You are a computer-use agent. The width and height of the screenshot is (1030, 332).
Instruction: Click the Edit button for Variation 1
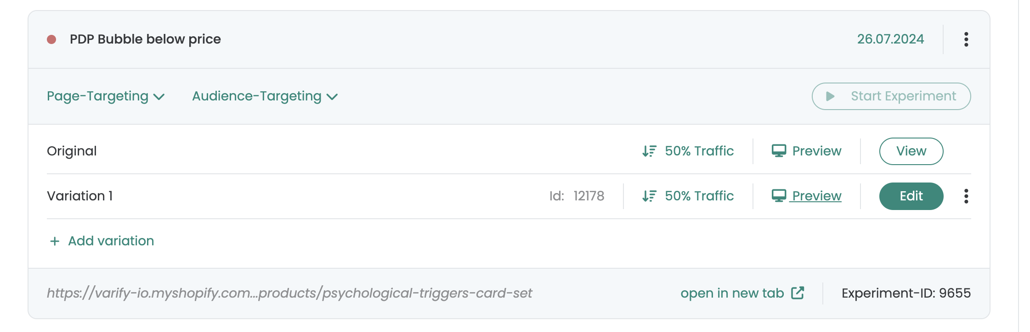(x=911, y=196)
